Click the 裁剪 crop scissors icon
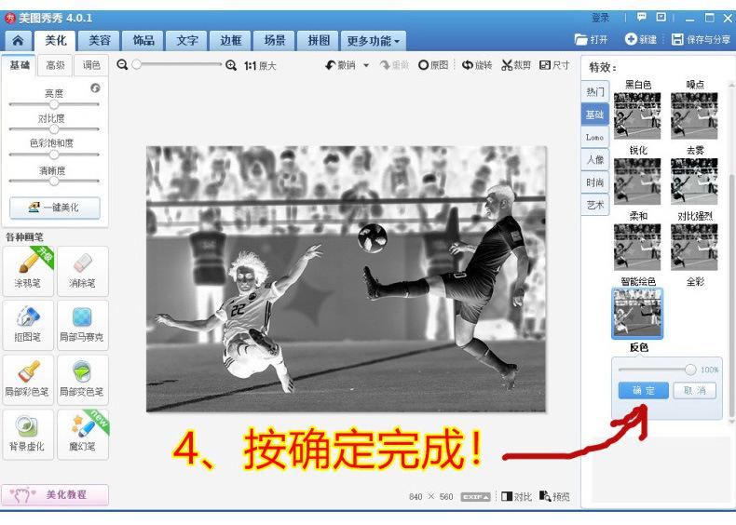The image size is (736, 525). (508, 65)
